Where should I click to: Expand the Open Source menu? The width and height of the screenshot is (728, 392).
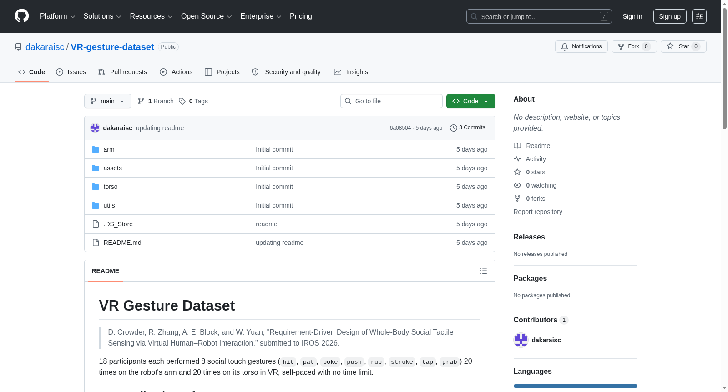coord(207,16)
